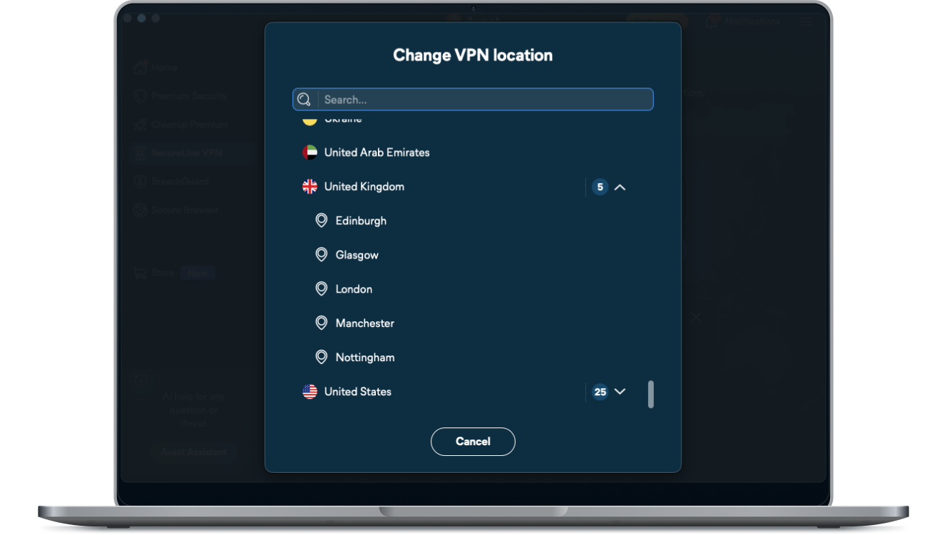The width and height of the screenshot is (947, 535).
Task: Click the United Kingdom flag icon
Action: [309, 187]
